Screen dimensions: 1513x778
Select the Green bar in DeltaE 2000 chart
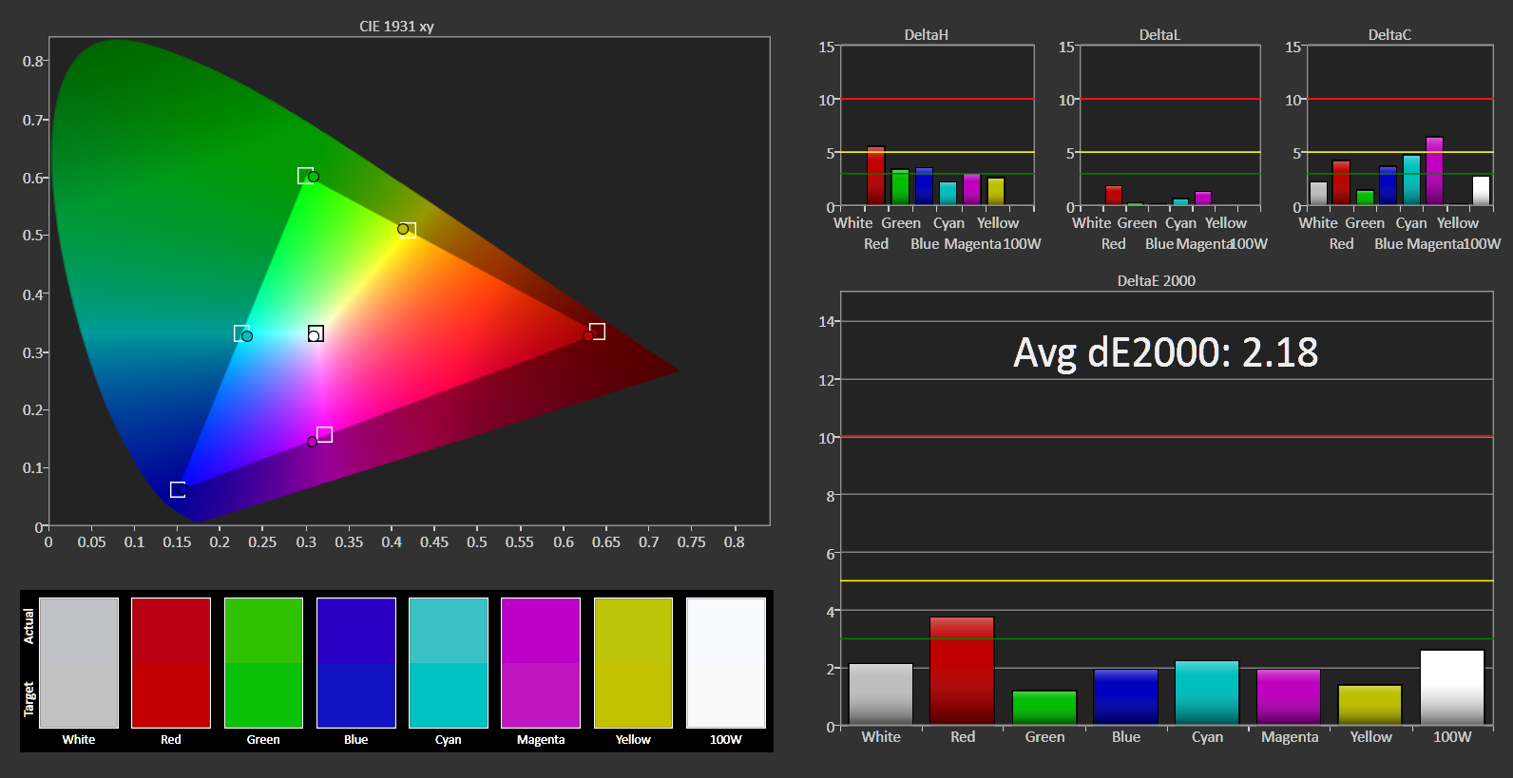(x=1044, y=708)
